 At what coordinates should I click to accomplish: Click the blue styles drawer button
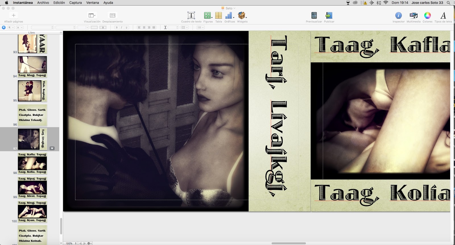point(4,28)
